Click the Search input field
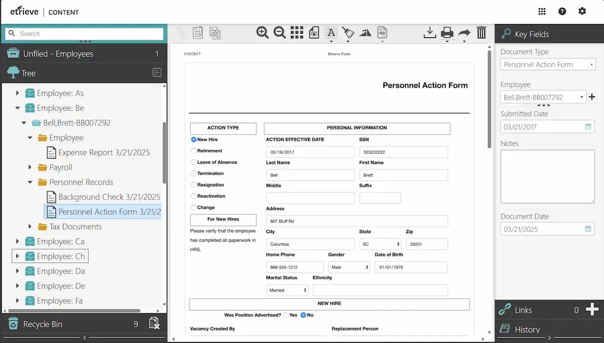The image size is (604, 343). (x=84, y=33)
